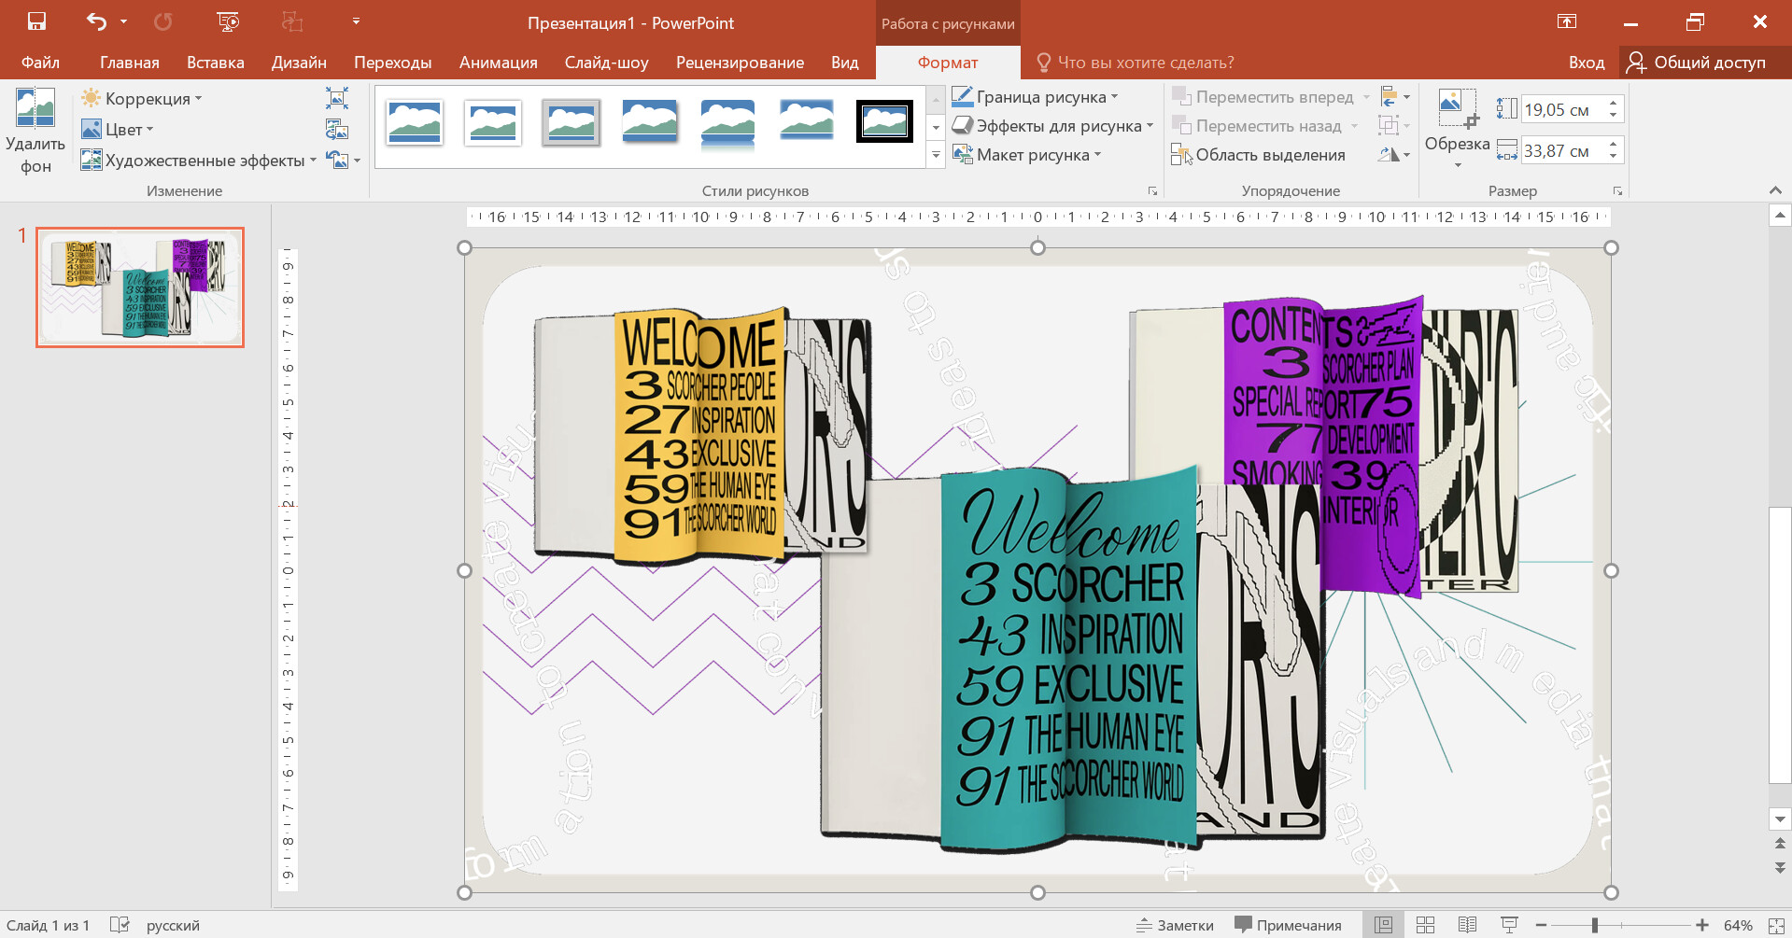This screenshot has height=938, width=1792.
Task: Select the black double-frame picture style
Action: (884, 121)
